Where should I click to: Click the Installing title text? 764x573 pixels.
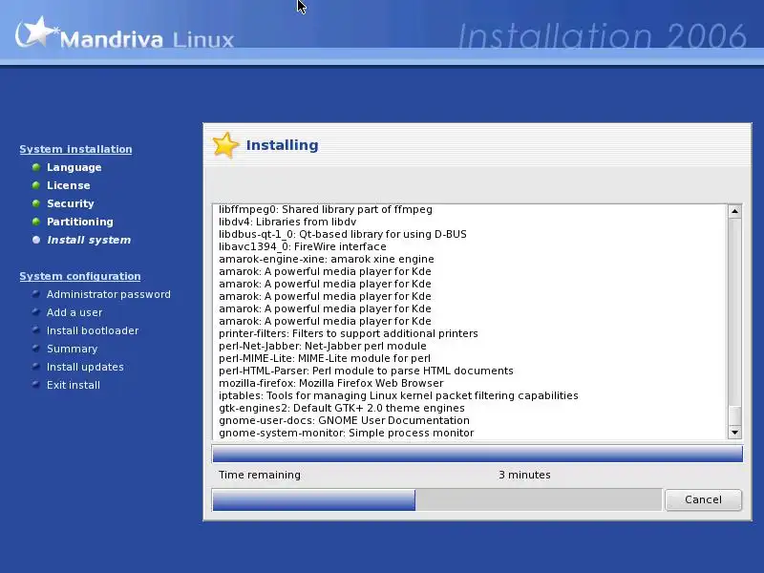coord(282,145)
